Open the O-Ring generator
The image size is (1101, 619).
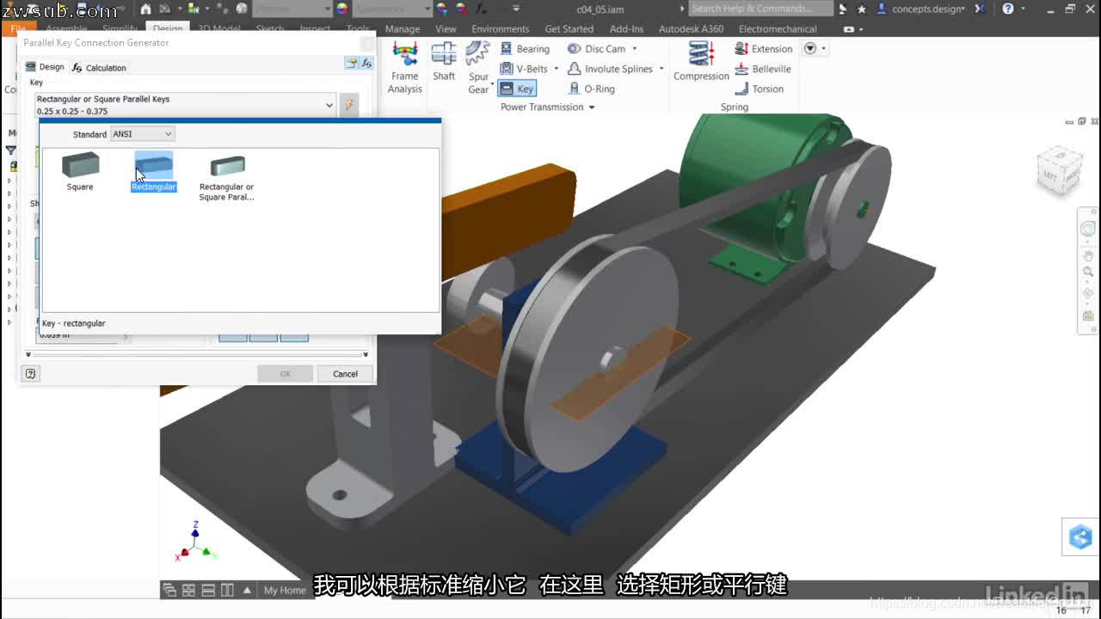[592, 89]
